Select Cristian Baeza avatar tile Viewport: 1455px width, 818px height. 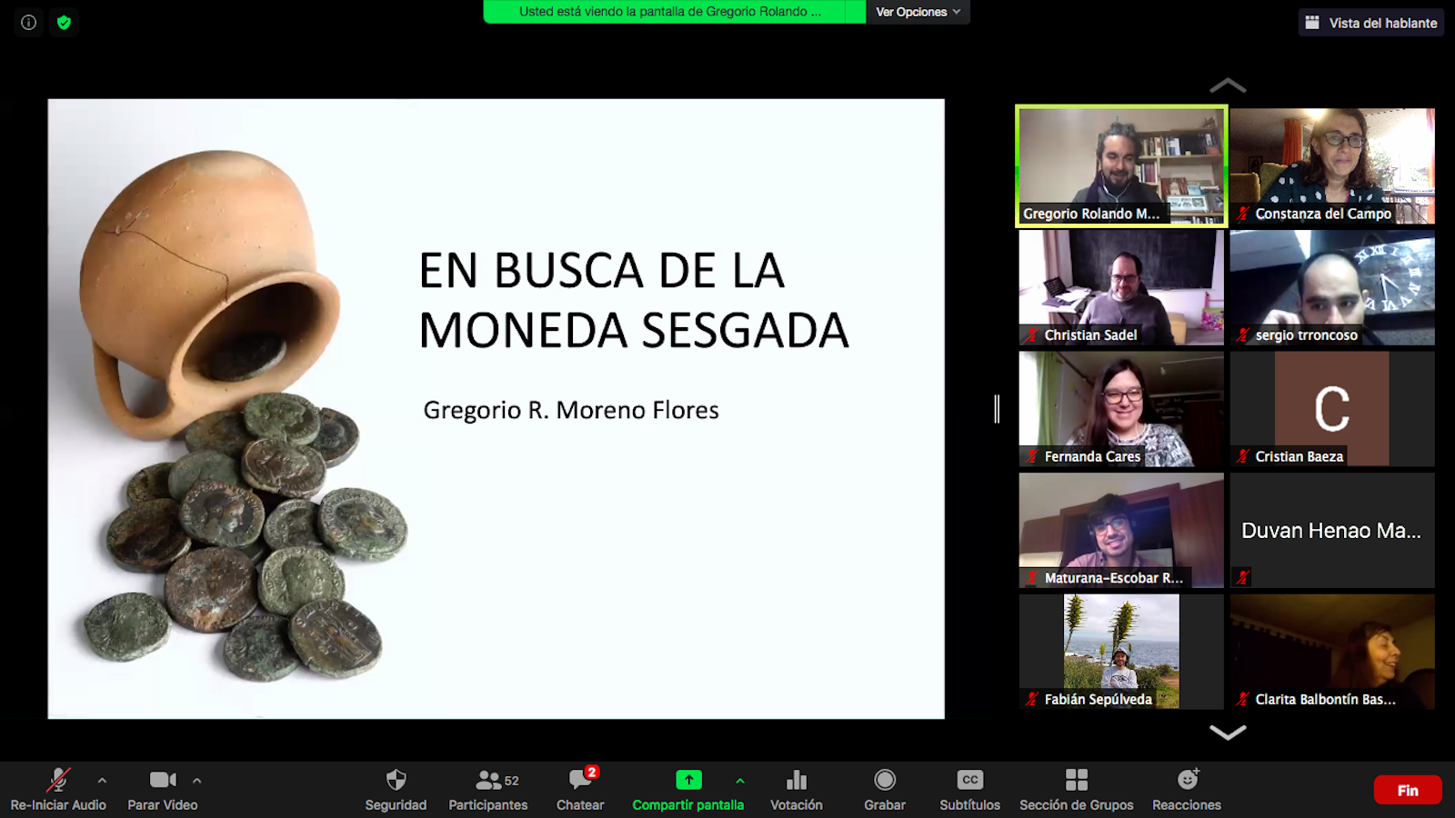(x=1332, y=409)
